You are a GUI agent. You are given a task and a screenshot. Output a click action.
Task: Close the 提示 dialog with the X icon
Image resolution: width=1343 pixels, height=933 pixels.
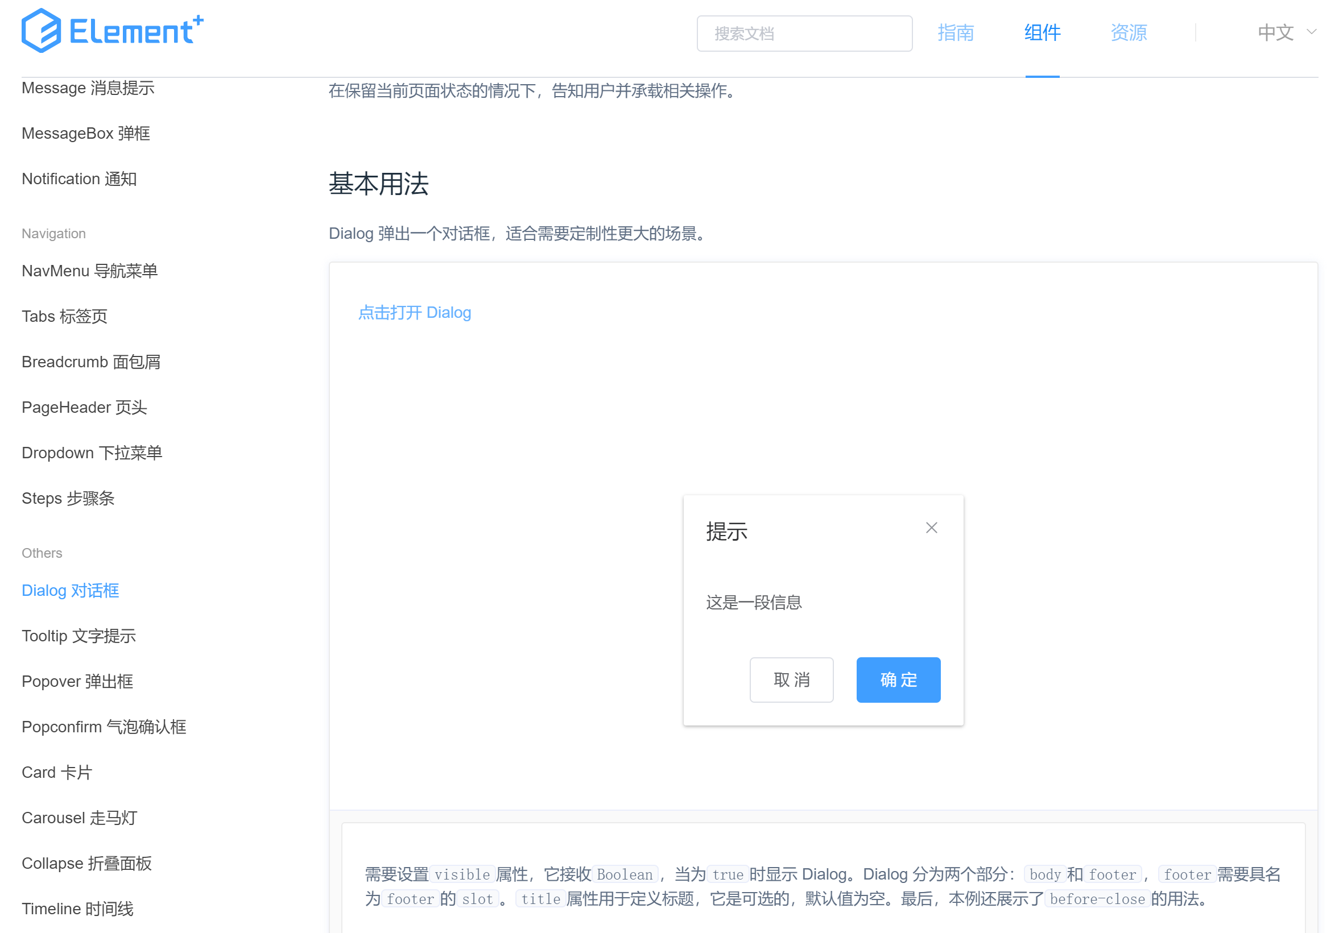point(931,527)
